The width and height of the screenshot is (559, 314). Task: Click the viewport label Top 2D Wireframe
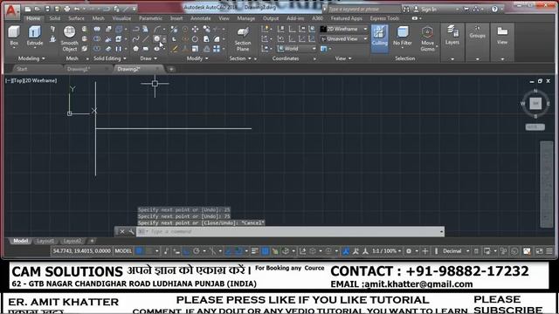[31, 81]
